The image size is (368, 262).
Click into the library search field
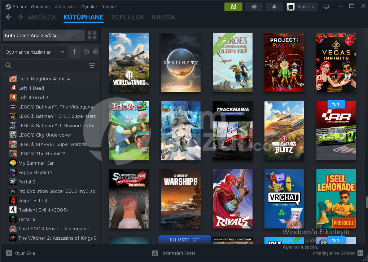click(x=50, y=65)
